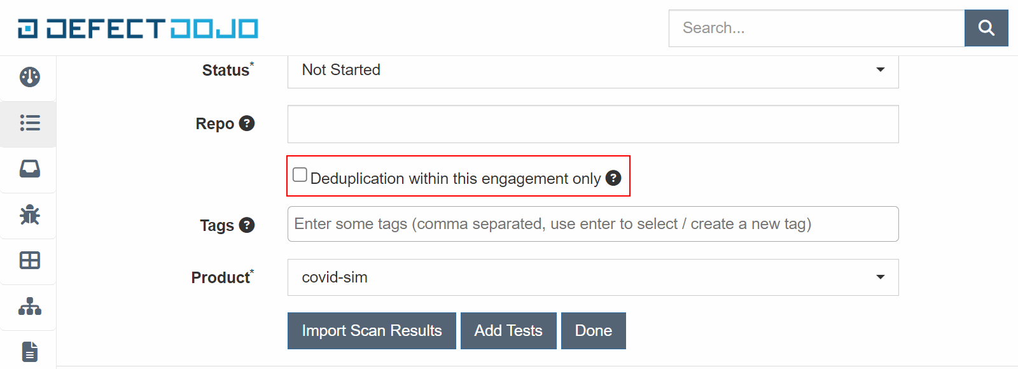Screen dimensions: 1018x369
Task: Open the product list icon in sidebar
Action: point(29,123)
